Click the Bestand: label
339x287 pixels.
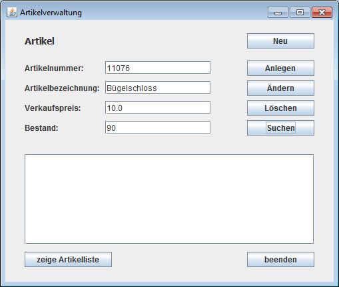pos(41,128)
